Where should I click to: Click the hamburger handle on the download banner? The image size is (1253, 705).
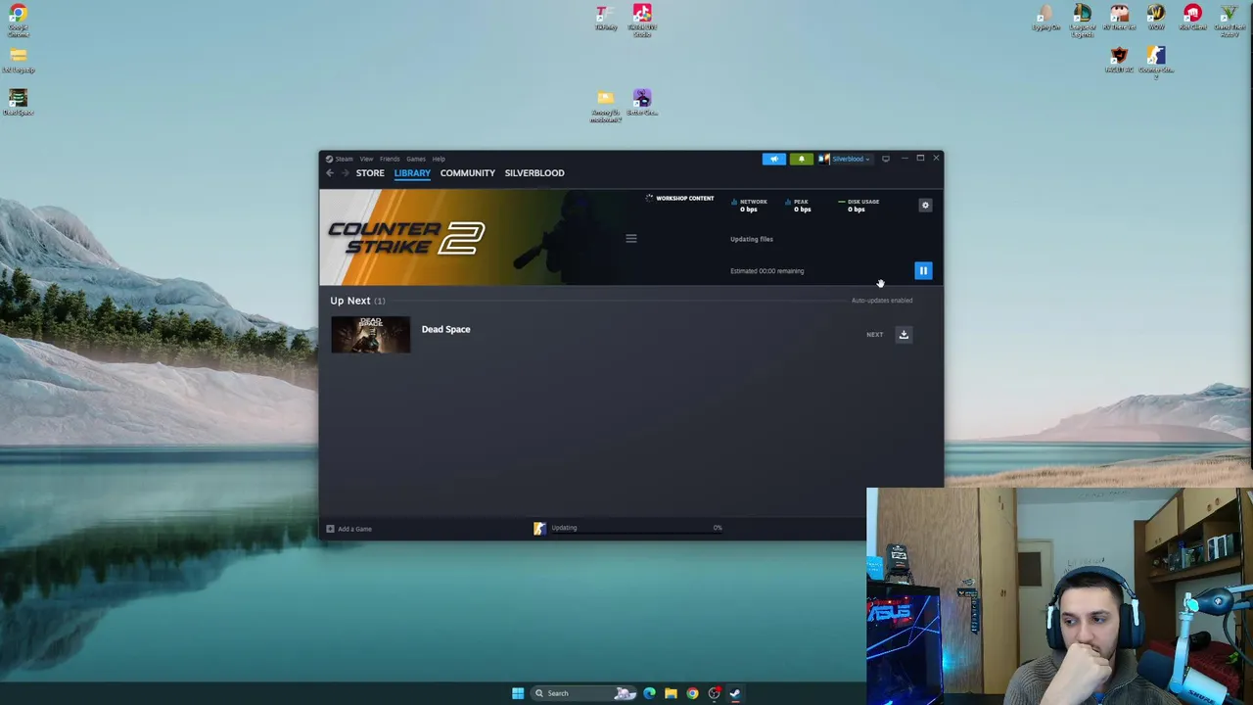pos(631,238)
